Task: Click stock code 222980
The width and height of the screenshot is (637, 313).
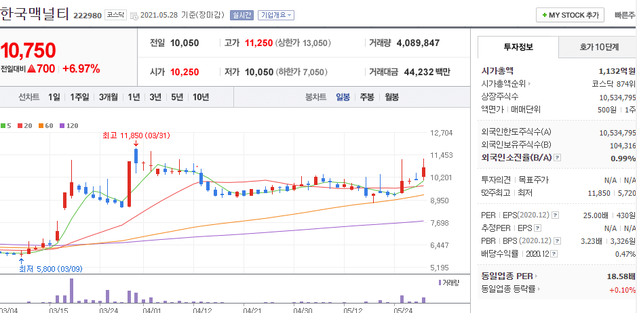Action: click(88, 16)
